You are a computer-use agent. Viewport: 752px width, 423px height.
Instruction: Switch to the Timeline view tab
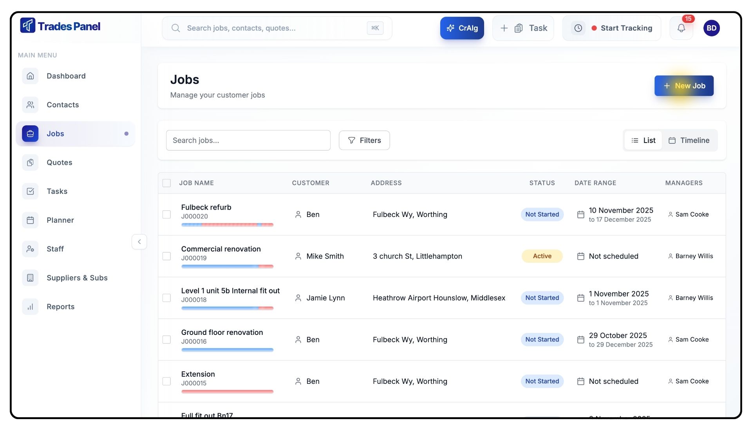[x=689, y=140]
